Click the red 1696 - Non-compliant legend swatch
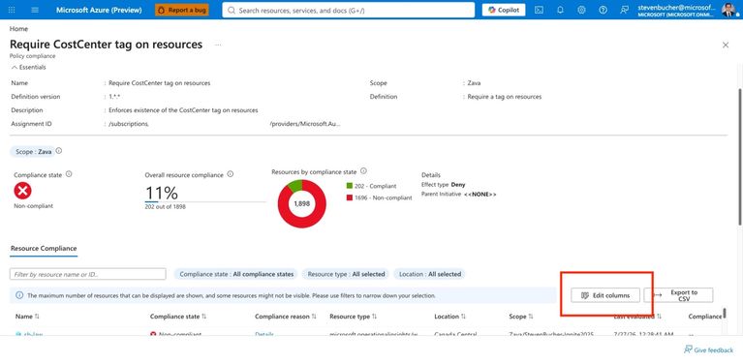The height and width of the screenshot is (364, 743). 350,197
